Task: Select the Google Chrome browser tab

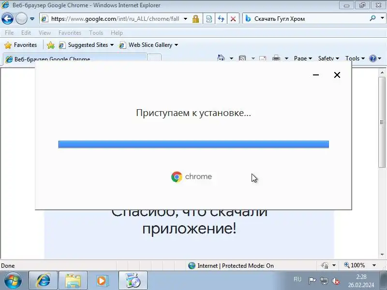Action: (x=74, y=59)
